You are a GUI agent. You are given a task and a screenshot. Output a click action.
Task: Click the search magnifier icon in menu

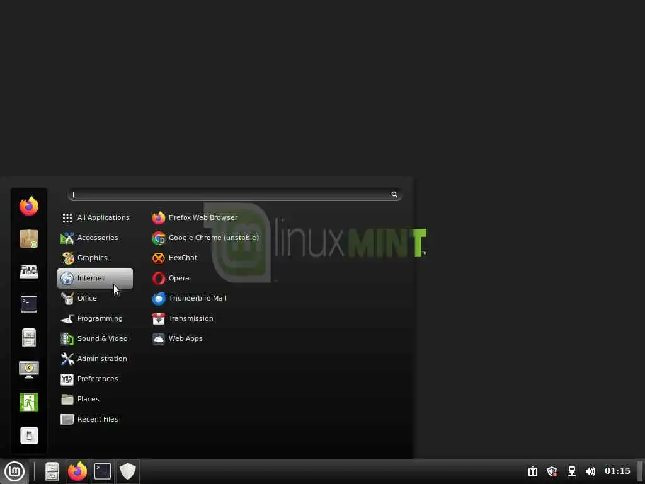click(x=394, y=194)
